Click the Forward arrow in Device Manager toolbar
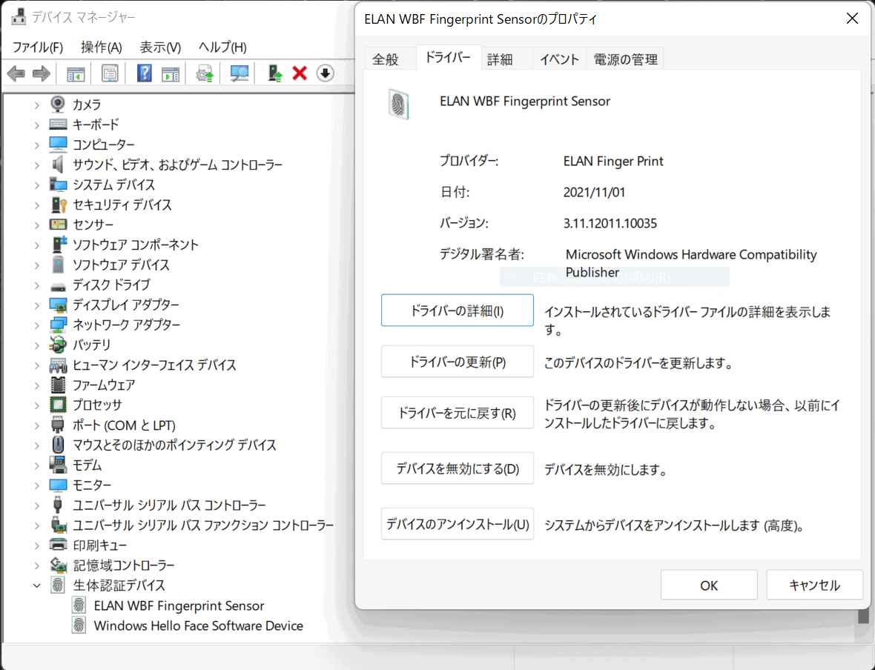 [42, 73]
